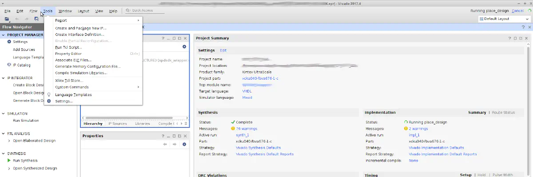The width and height of the screenshot is (533, 177).
Task: Click the redo arrow in main toolbar
Action: tap(27, 19)
